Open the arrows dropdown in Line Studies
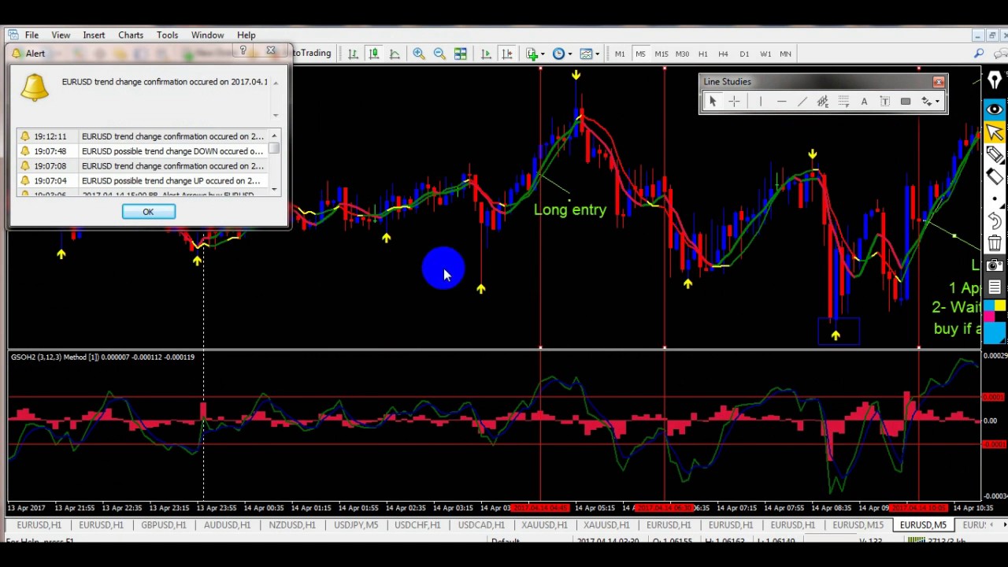 (x=931, y=101)
